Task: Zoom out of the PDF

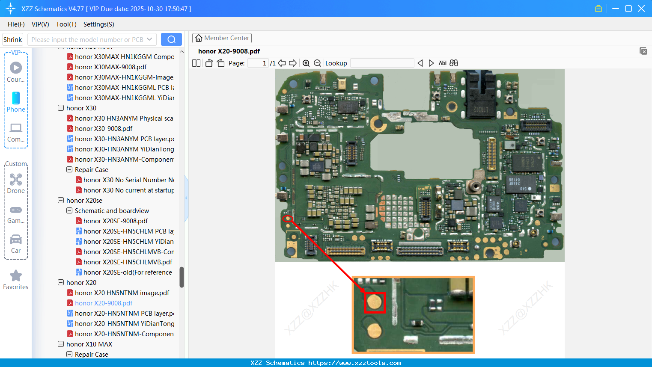Action: (x=317, y=63)
